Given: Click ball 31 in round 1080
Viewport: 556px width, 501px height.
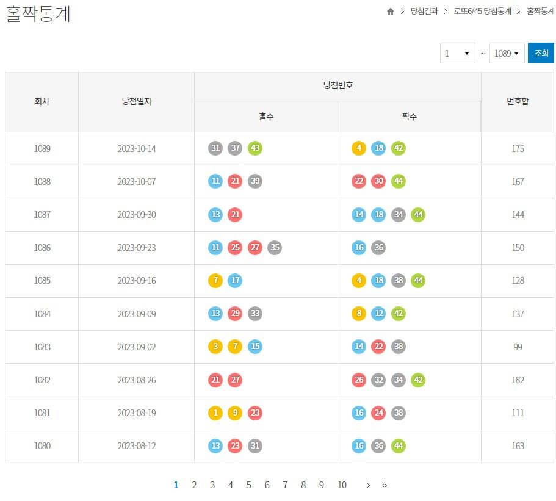Looking at the screenshot, I should coord(255,445).
